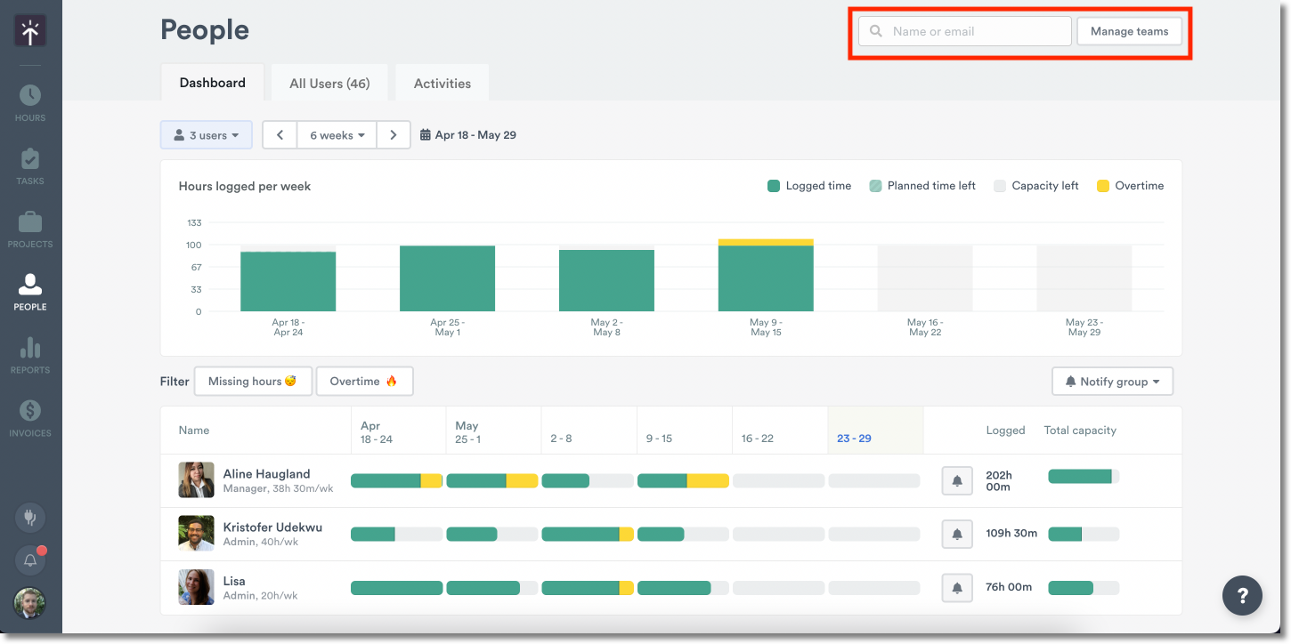The height and width of the screenshot is (644, 1291).
Task: Open Invoices section in sidebar
Action: point(30,419)
